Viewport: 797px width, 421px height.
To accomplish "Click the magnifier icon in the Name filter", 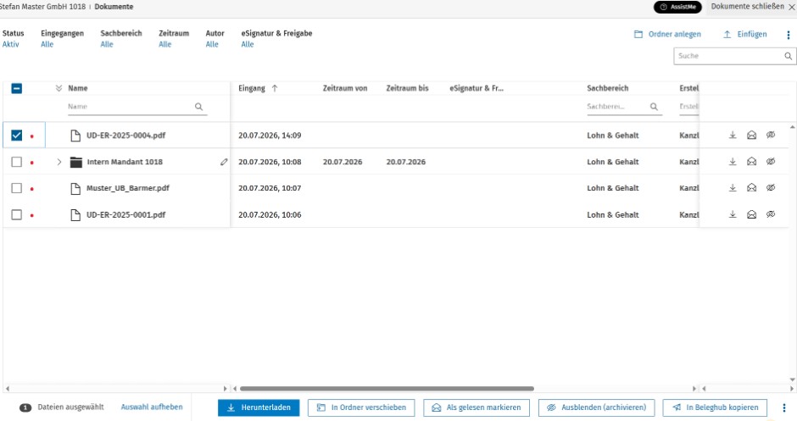I will pos(198,107).
